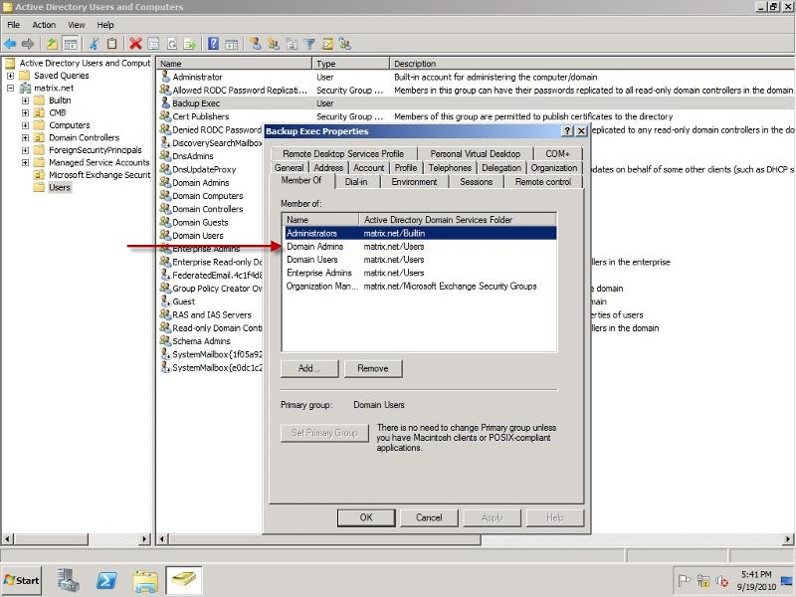Image resolution: width=796 pixels, height=597 pixels.
Task: Sort main list by Type column header
Action: (351, 64)
